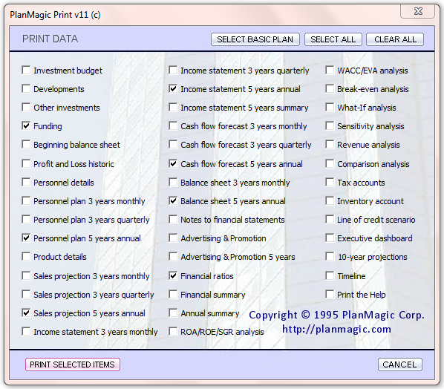Image resolution: width=444 pixels, height=389 pixels.
Task: Check the Executive dashboard option
Action: pos(330,238)
